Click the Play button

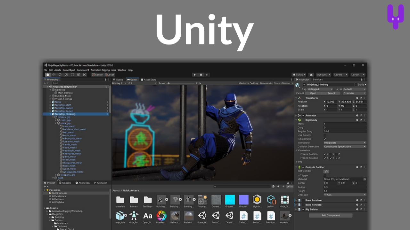(194, 75)
